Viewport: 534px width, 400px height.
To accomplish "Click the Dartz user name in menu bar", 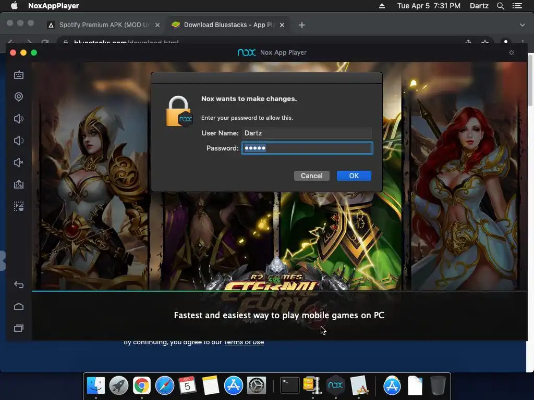I will point(479,6).
